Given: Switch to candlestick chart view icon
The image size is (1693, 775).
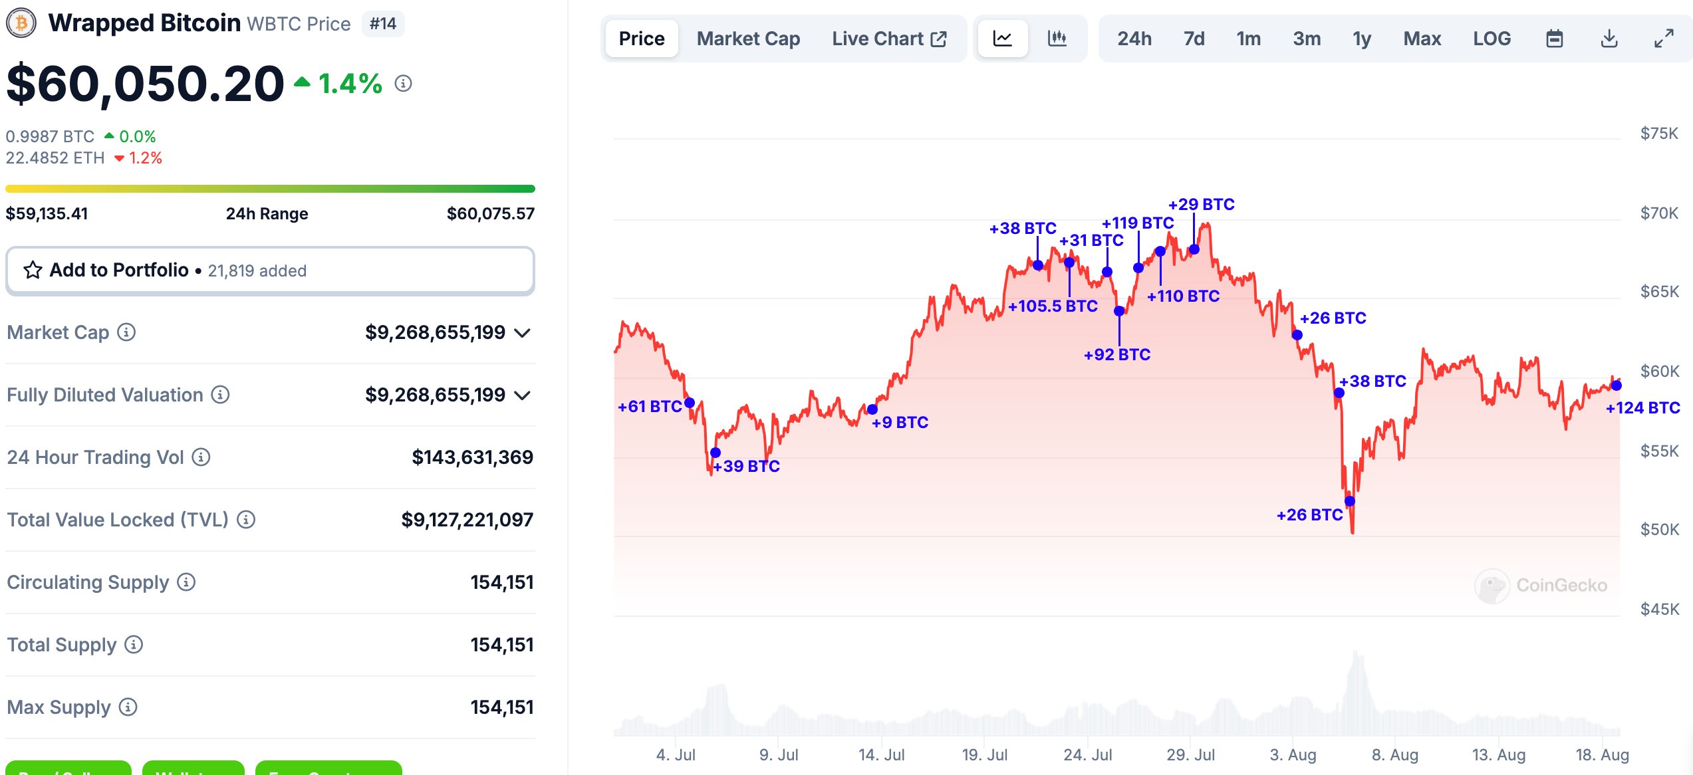Looking at the screenshot, I should click(x=1057, y=39).
